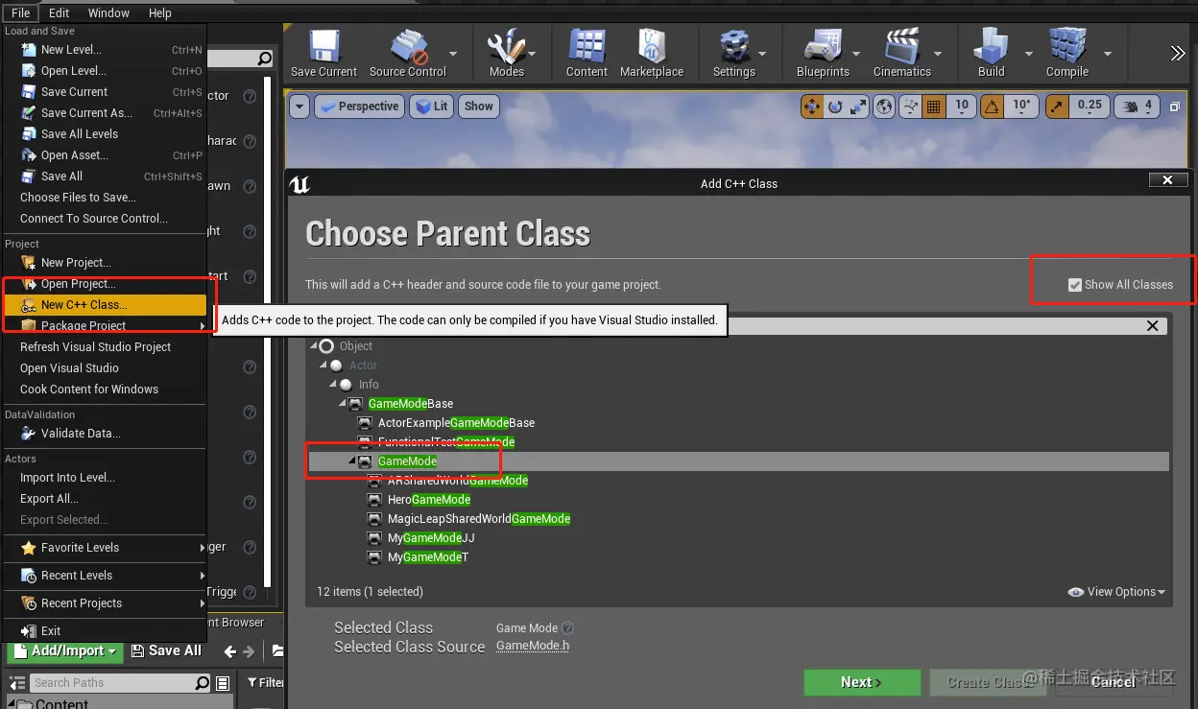Viewport: 1198px width, 709px height.
Task: Click the Save Current toolbar icon
Action: tap(323, 53)
